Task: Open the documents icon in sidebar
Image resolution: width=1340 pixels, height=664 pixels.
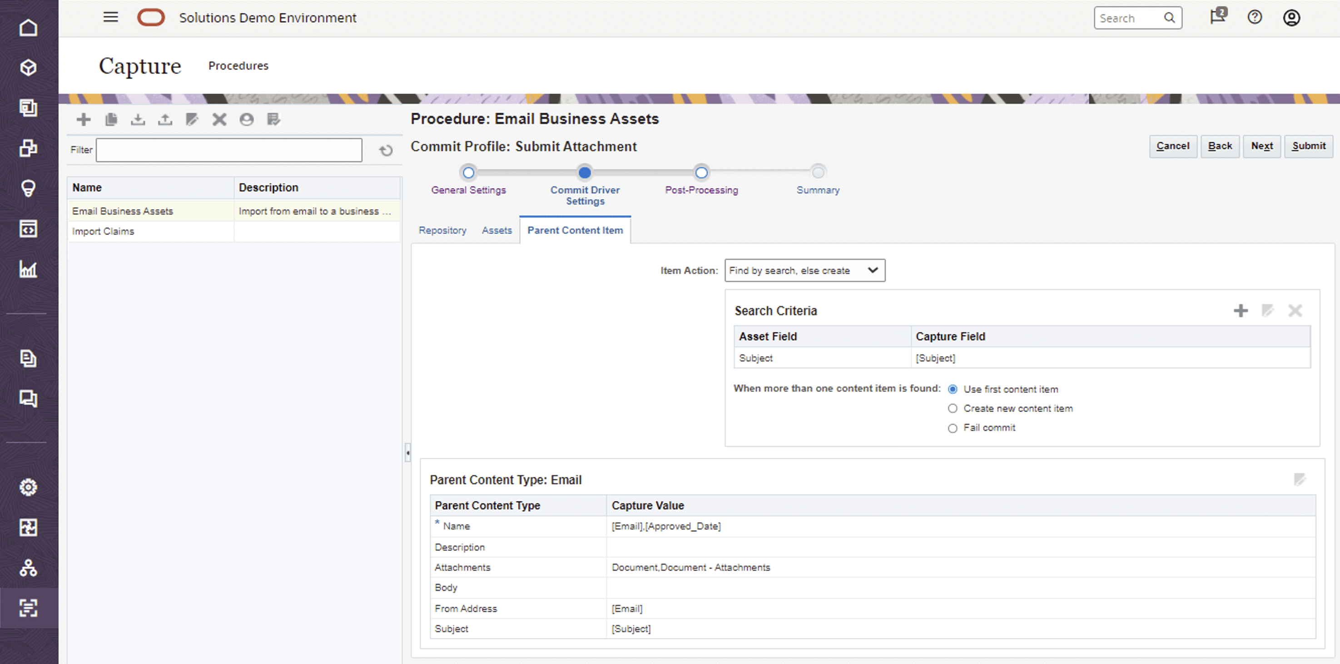Action: click(x=28, y=358)
